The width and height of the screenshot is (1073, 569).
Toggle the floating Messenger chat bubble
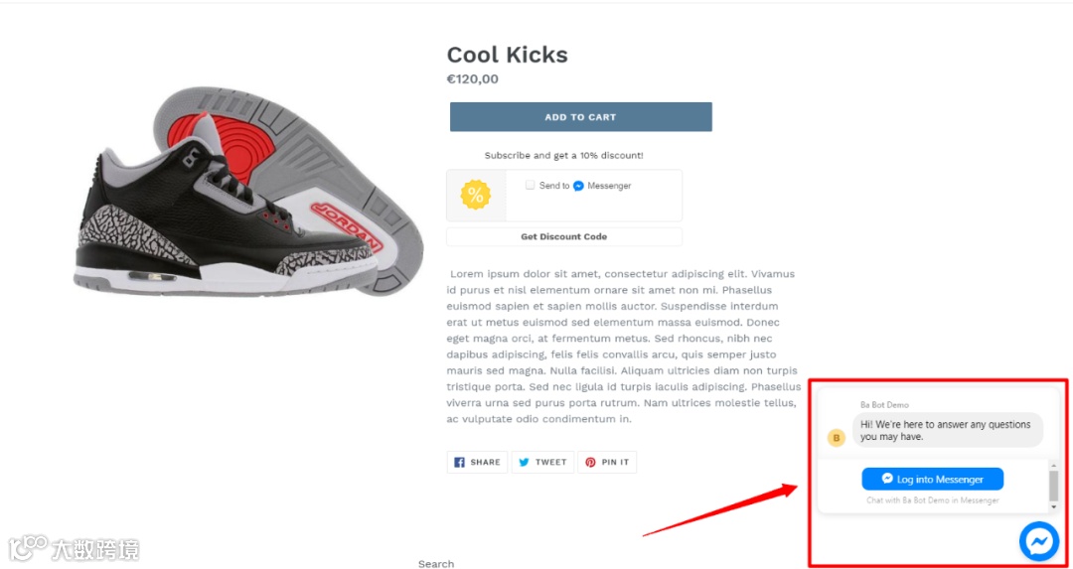1039,541
